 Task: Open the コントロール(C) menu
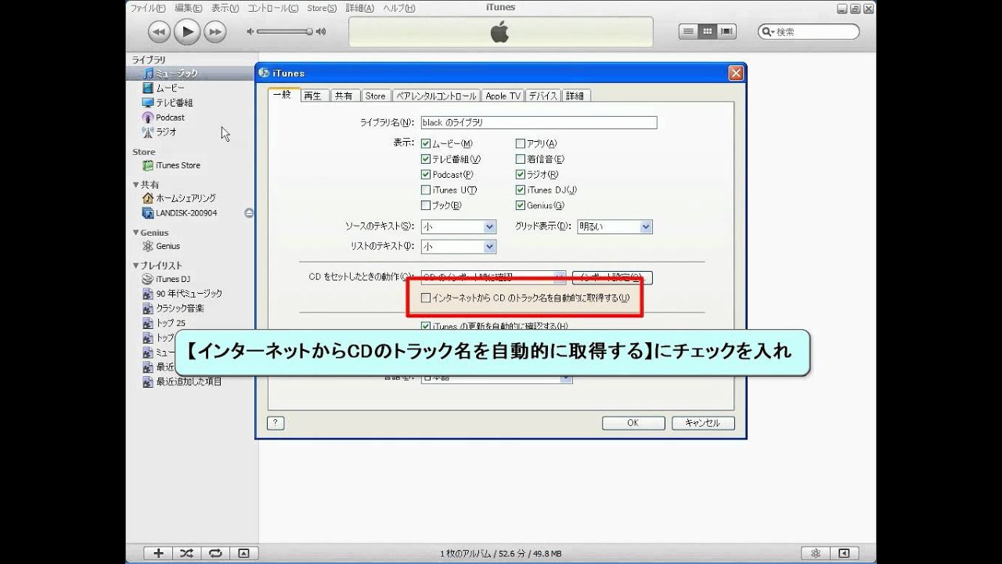[272, 8]
